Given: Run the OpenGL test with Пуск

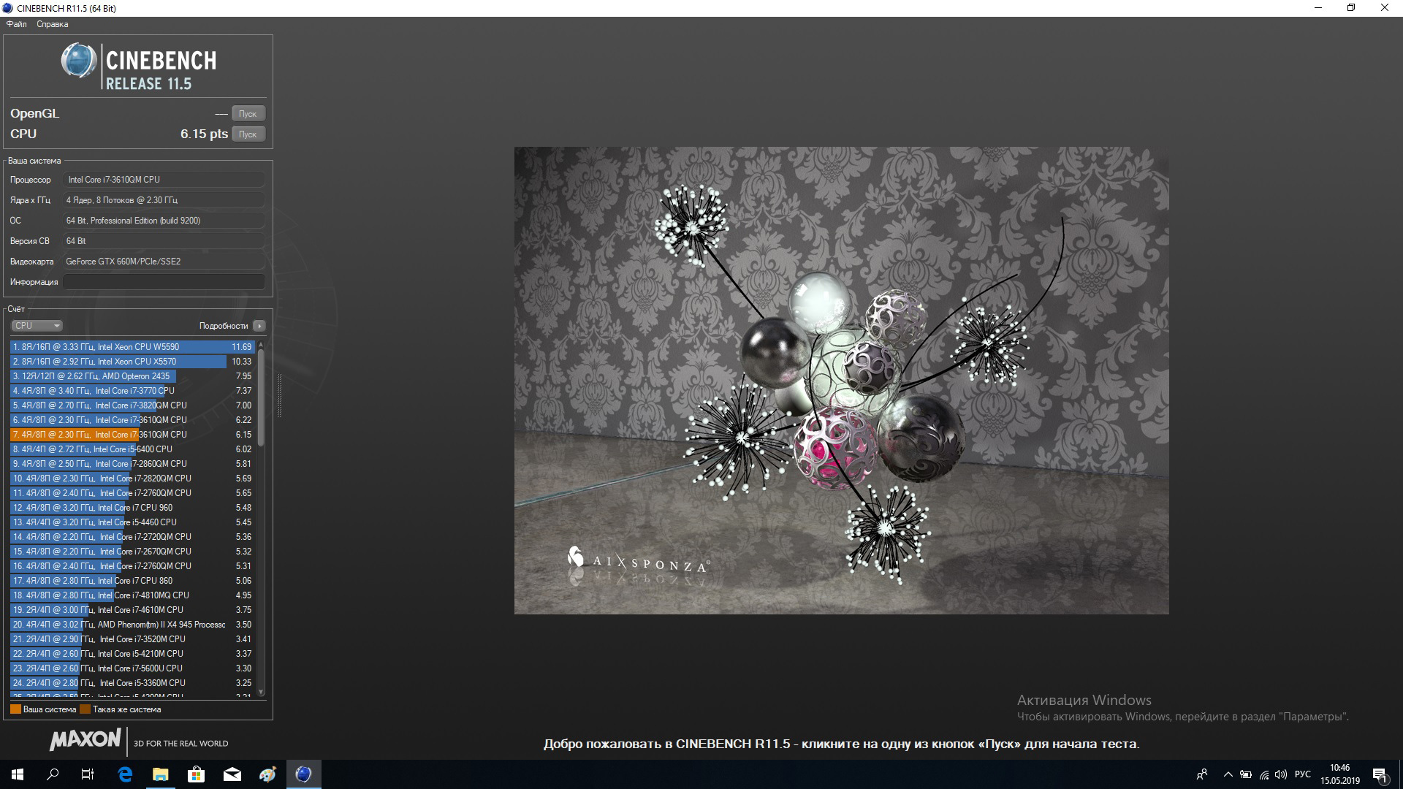Looking at the screenshot, I should (x=248, y=113).
